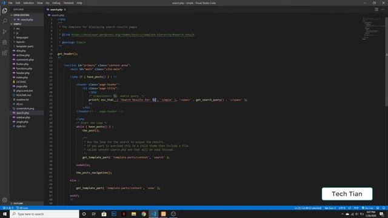Open style.css in file tree
This screenshot has height=218, width=388.
click(21, 127)
